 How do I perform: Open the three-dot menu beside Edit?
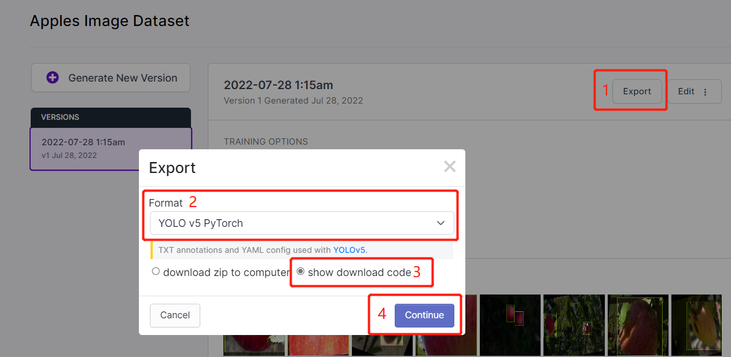coord(705,92)
